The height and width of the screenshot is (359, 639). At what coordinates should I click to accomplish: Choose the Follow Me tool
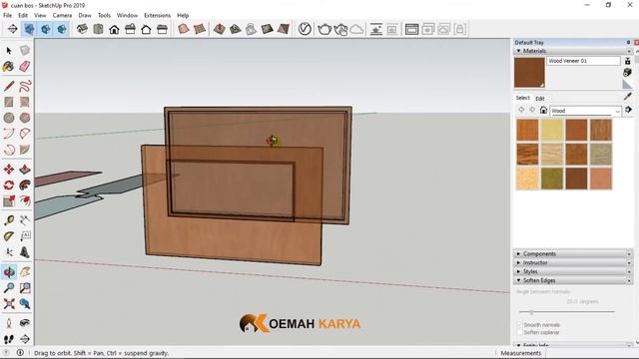[x=25, y=185]
